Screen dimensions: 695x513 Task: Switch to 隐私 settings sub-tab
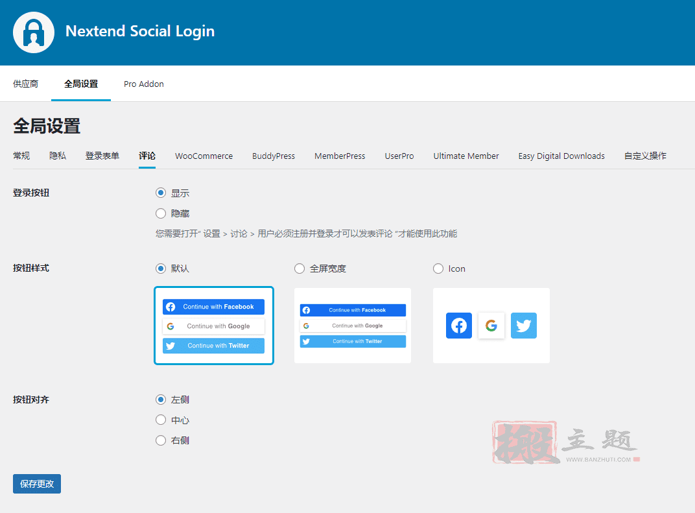(x=58, y=156)
